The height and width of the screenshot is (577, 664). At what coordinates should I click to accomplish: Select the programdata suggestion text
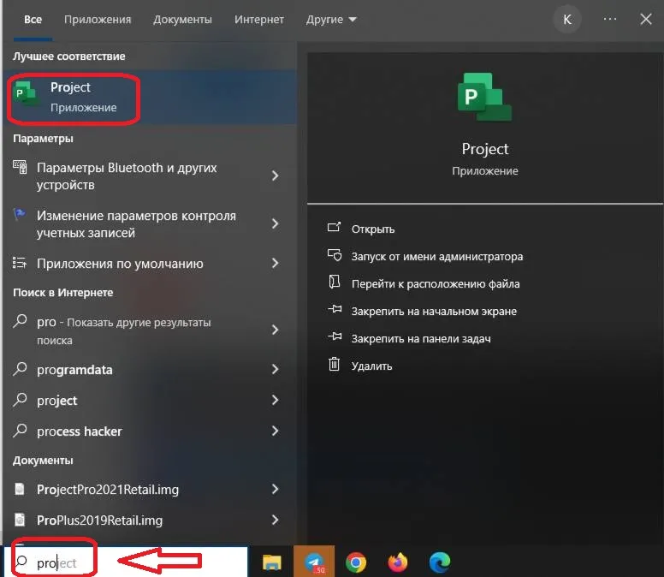tap(74, 370)
